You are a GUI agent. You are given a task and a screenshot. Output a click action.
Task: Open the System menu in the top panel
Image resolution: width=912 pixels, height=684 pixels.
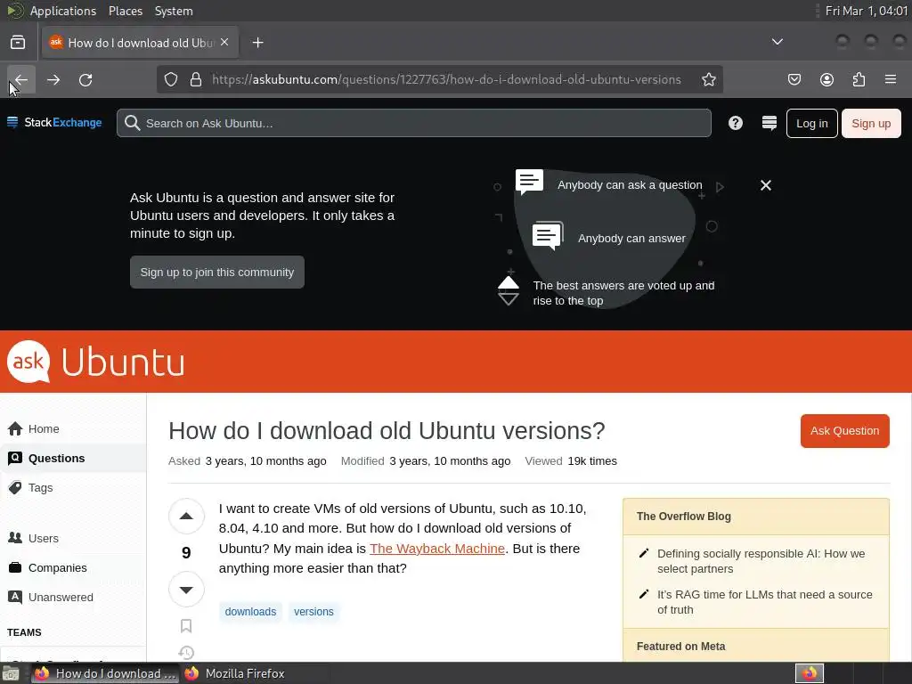pos(174,11)
